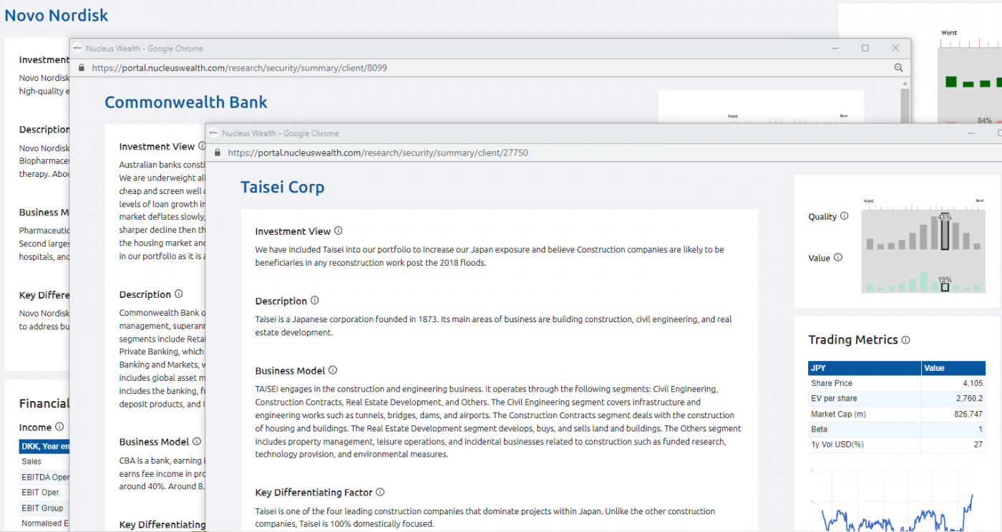Click the Nucleus Wealth favicon in Taisei window title bar
The image size is (1002, 532).
213,133
